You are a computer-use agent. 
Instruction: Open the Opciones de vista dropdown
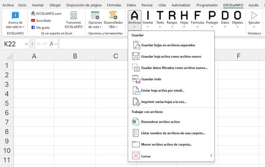tap(95, 20)
